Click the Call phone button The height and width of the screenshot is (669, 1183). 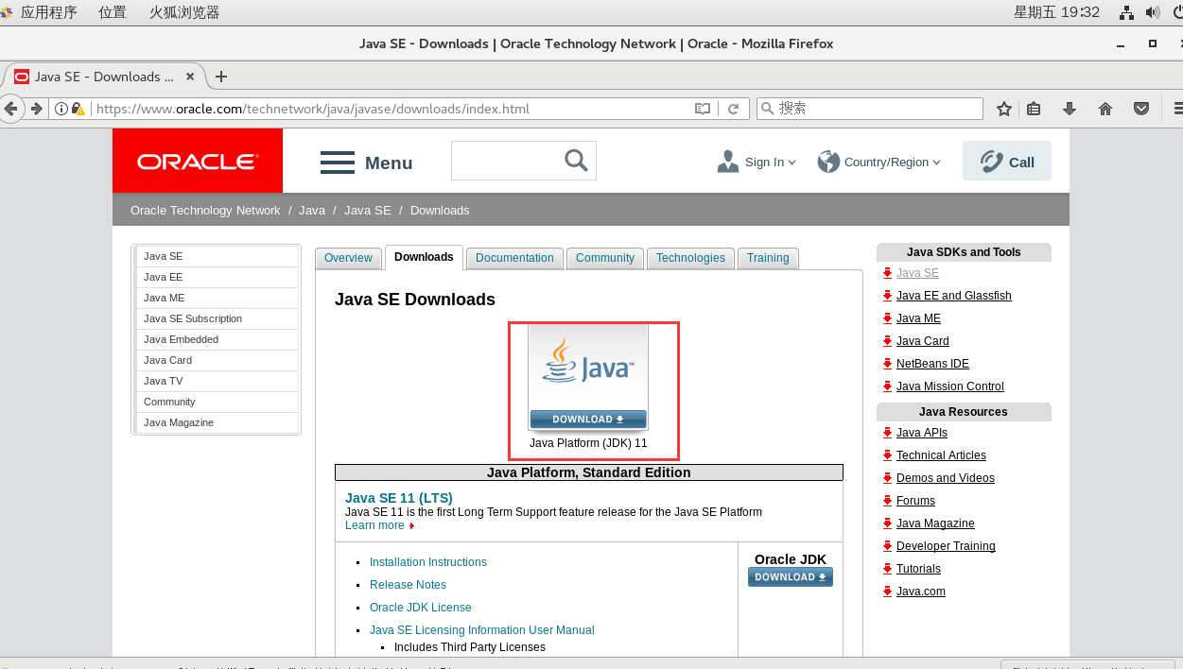(x=1007, y=161)
